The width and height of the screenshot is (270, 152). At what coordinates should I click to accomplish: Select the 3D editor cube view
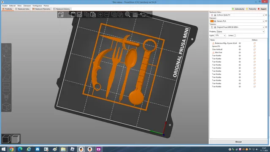pos(6,139)
